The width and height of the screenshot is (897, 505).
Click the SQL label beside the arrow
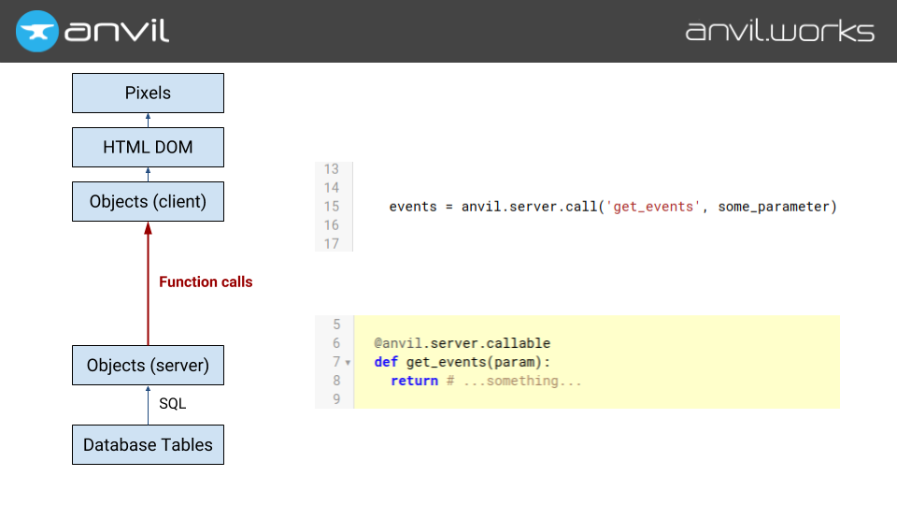(x=172, y=404)
